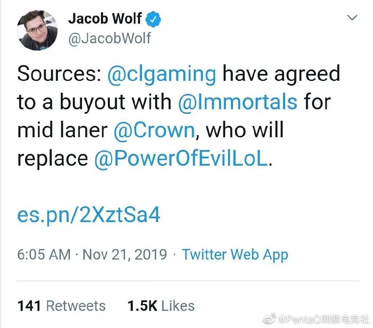The height and width of the screenshot is (328, 373).
Task: Open the Twitter Web App source link
Action: click(235, 254)
